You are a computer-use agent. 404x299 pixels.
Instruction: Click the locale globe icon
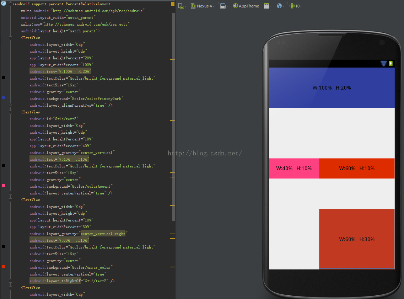coord(279,6)
